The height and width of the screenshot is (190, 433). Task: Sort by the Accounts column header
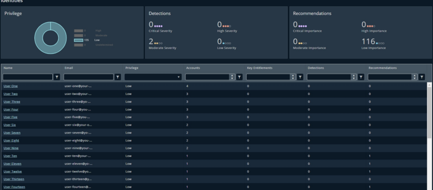click(193, 68)
